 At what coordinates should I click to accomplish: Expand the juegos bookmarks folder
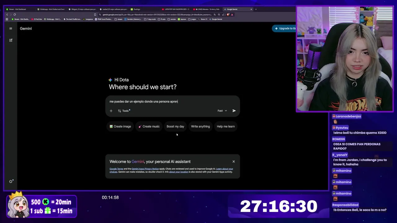(192, 19)
